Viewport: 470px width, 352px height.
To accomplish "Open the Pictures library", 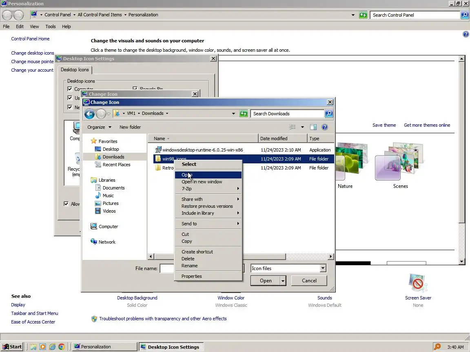I will (x=110, y=203).
